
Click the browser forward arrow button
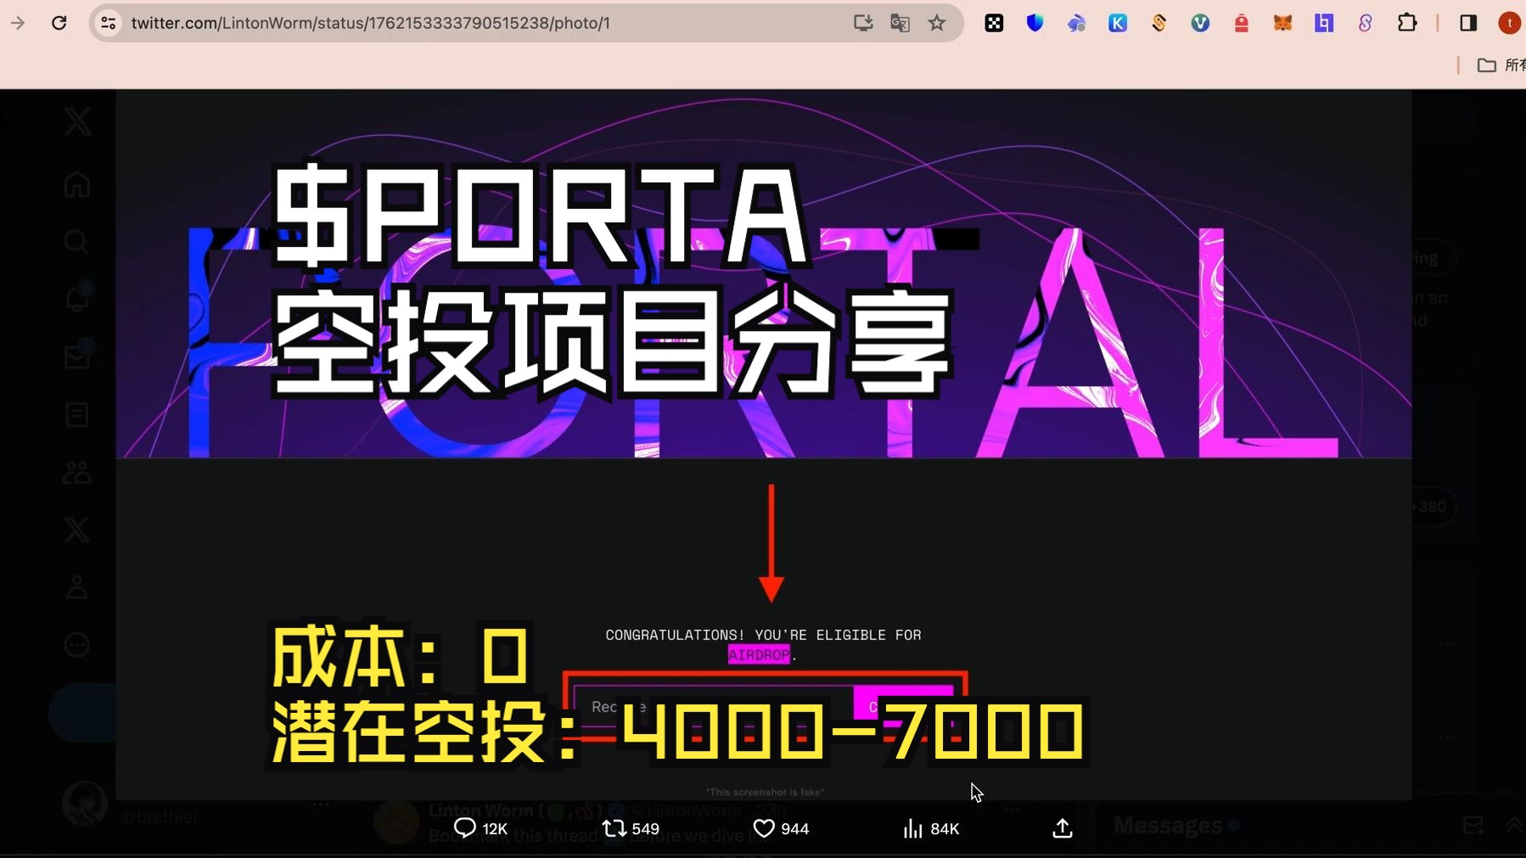click(17, 23)
